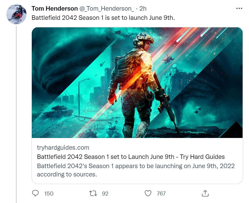The height and width of the screenshot is (203, 249).
Task: Open the three-dot more options menu
Action: coord(239,8)
